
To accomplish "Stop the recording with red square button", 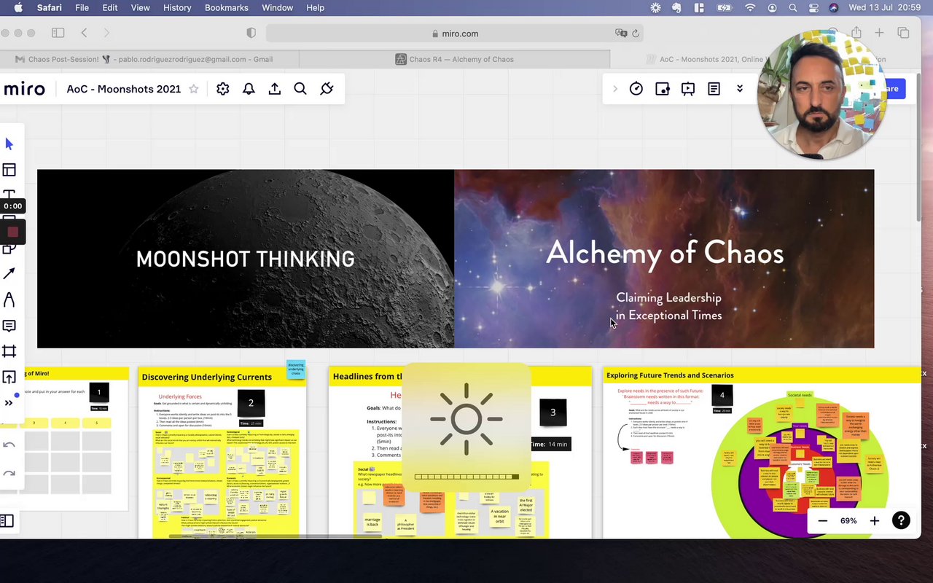I will (12, 232).
